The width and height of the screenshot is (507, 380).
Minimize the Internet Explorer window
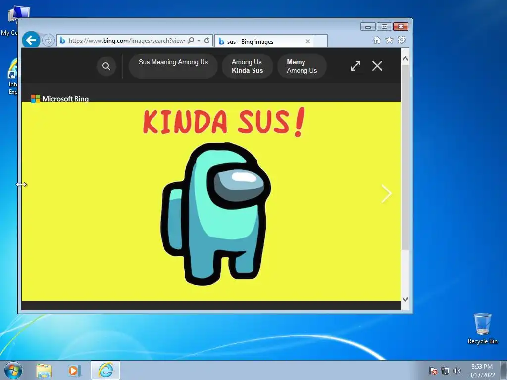click(368, 27)
